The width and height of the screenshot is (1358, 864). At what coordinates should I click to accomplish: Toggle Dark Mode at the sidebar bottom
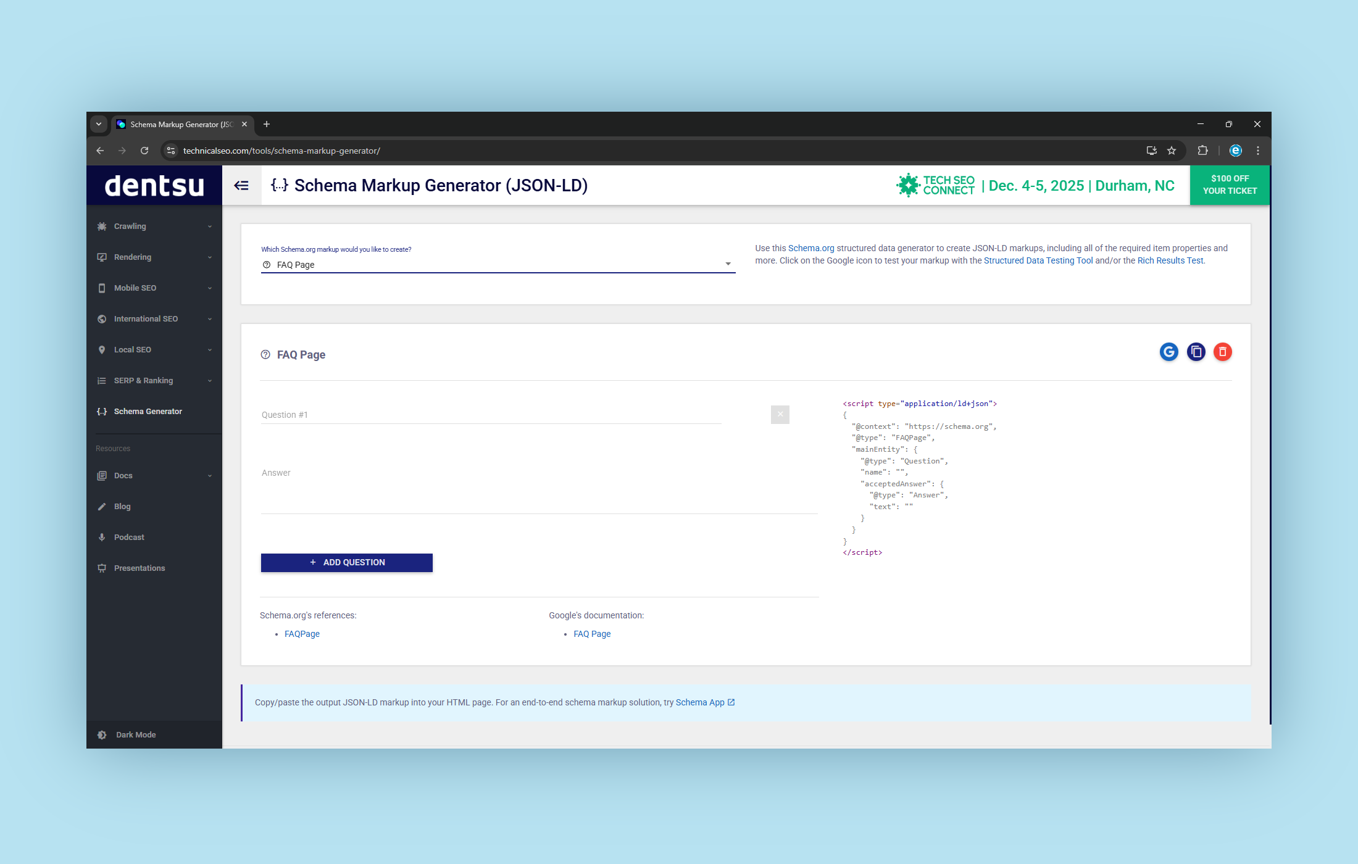[102, 734]
